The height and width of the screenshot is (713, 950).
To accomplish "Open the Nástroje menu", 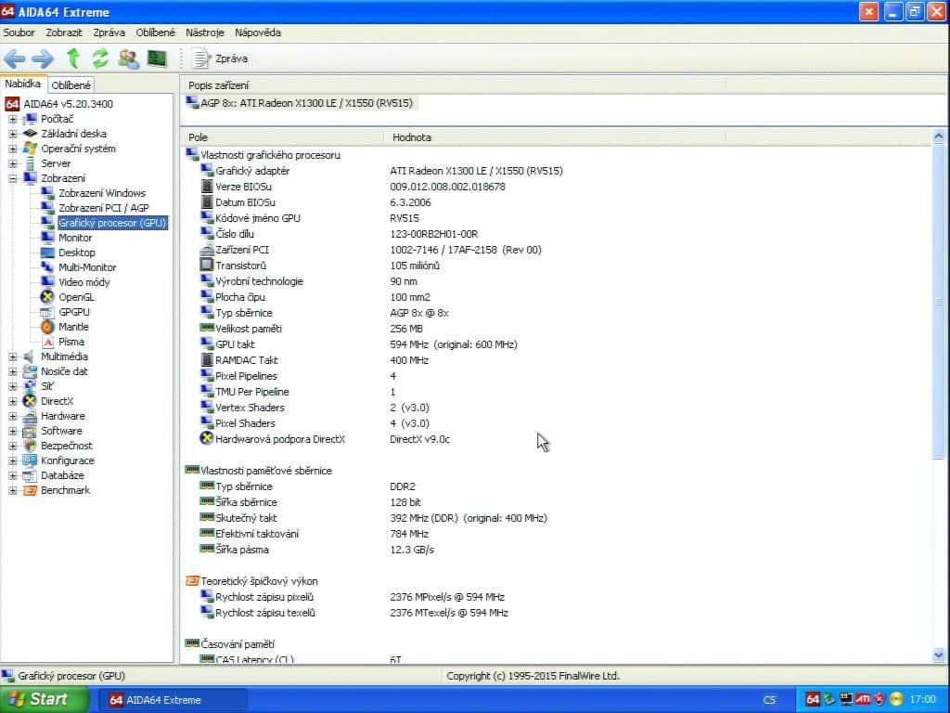I will (205, 32).
